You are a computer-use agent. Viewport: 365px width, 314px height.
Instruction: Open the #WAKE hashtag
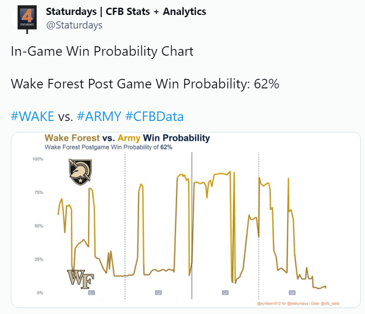click(x=33, y=116)
